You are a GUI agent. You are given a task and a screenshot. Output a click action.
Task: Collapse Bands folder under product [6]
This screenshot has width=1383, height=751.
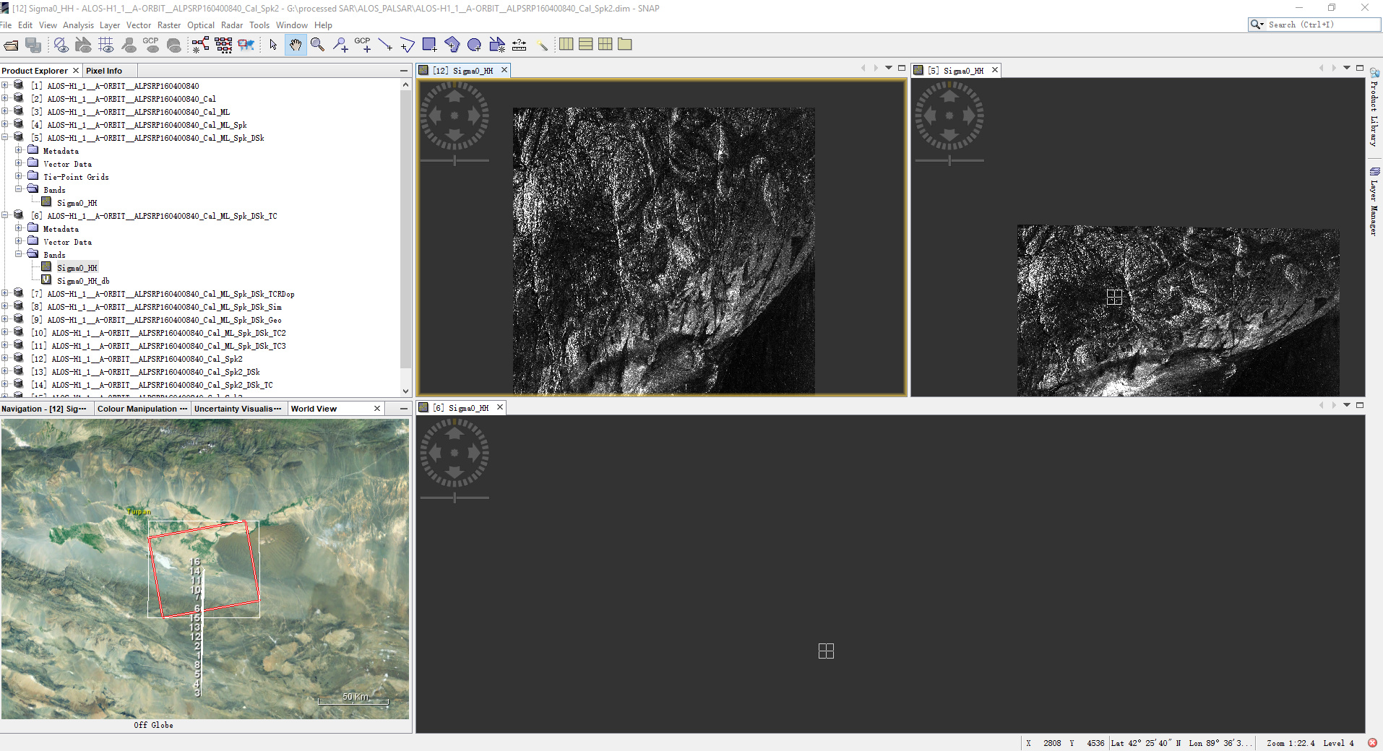point(19,254)
